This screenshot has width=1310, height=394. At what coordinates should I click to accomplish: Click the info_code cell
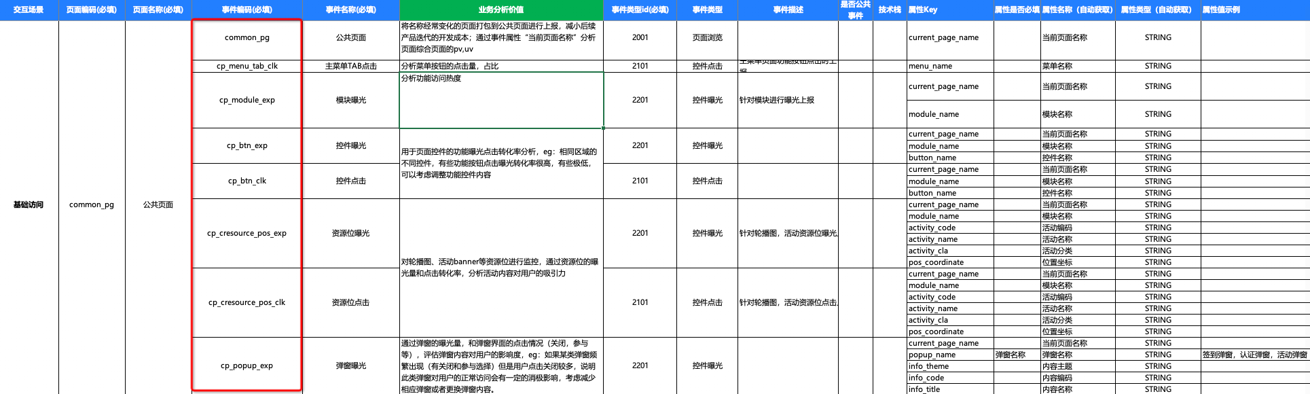[x=950, y=378]
